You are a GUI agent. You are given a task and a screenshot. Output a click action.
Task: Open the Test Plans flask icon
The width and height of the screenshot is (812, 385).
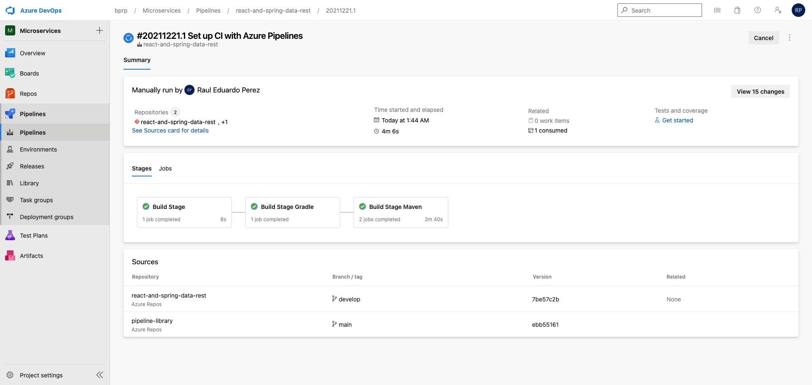coord(10,236)
